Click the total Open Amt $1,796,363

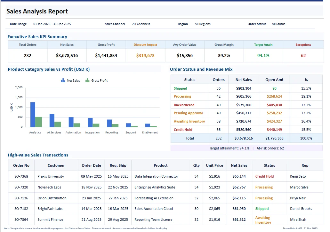[274, 138]
